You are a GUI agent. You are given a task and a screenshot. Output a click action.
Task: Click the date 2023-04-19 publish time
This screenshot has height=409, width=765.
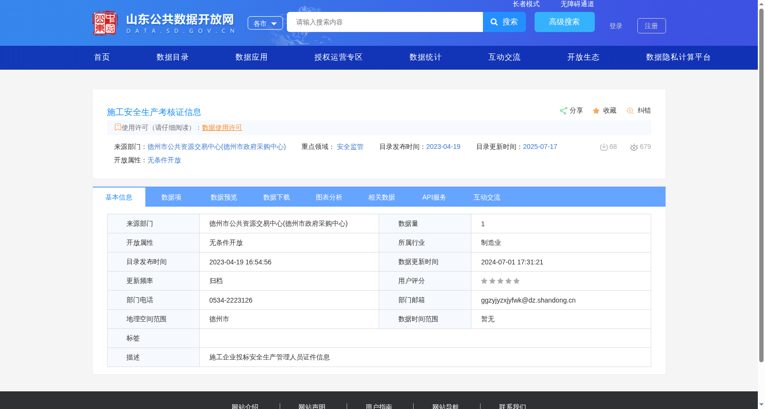click(x=443, y=147)
